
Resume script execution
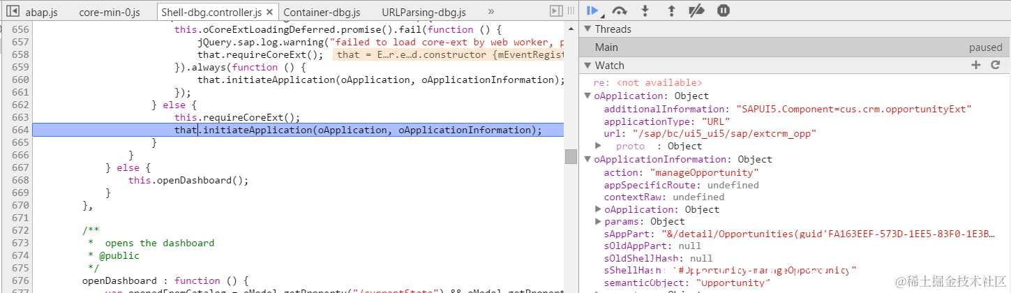pyautogui.click(x=593, y=10)
